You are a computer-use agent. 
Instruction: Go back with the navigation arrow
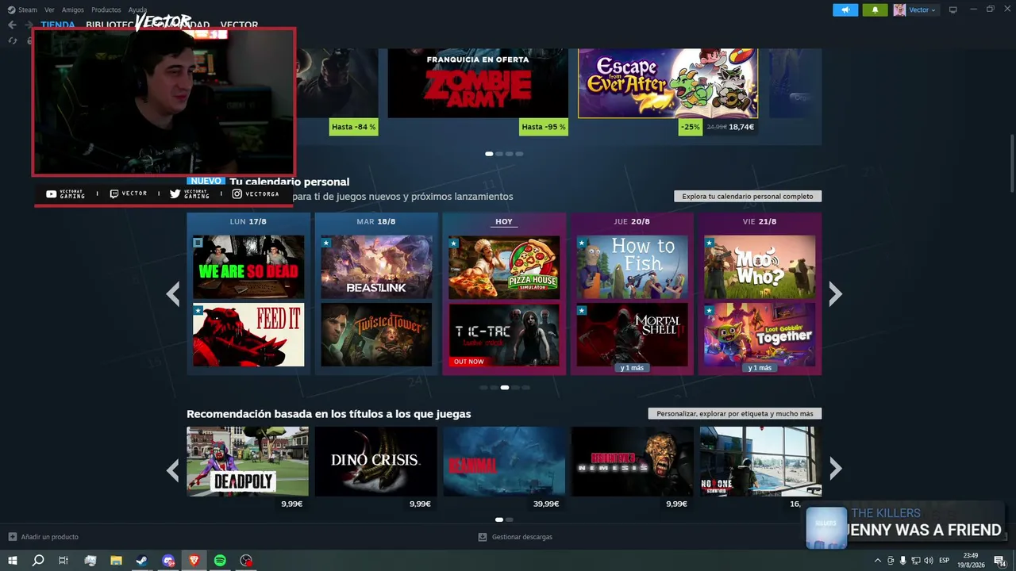12,25
